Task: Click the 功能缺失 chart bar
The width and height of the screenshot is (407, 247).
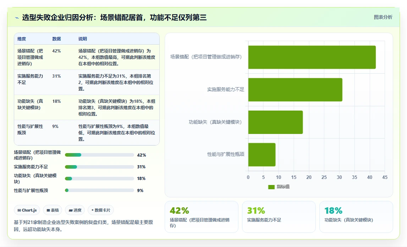Action: coord(276,122)
